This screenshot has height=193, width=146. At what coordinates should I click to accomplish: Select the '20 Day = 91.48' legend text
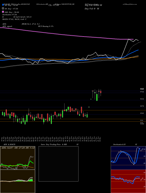(11, 5)
